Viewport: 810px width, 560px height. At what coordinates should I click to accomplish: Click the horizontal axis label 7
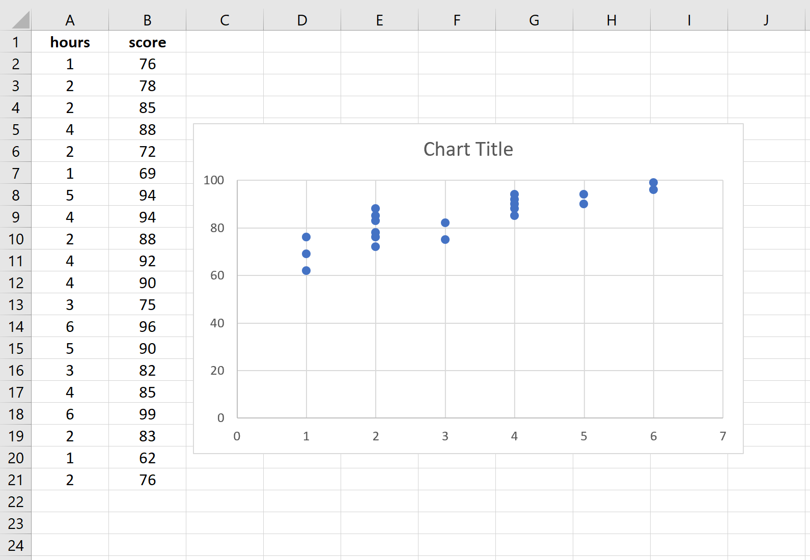point(722,436)
